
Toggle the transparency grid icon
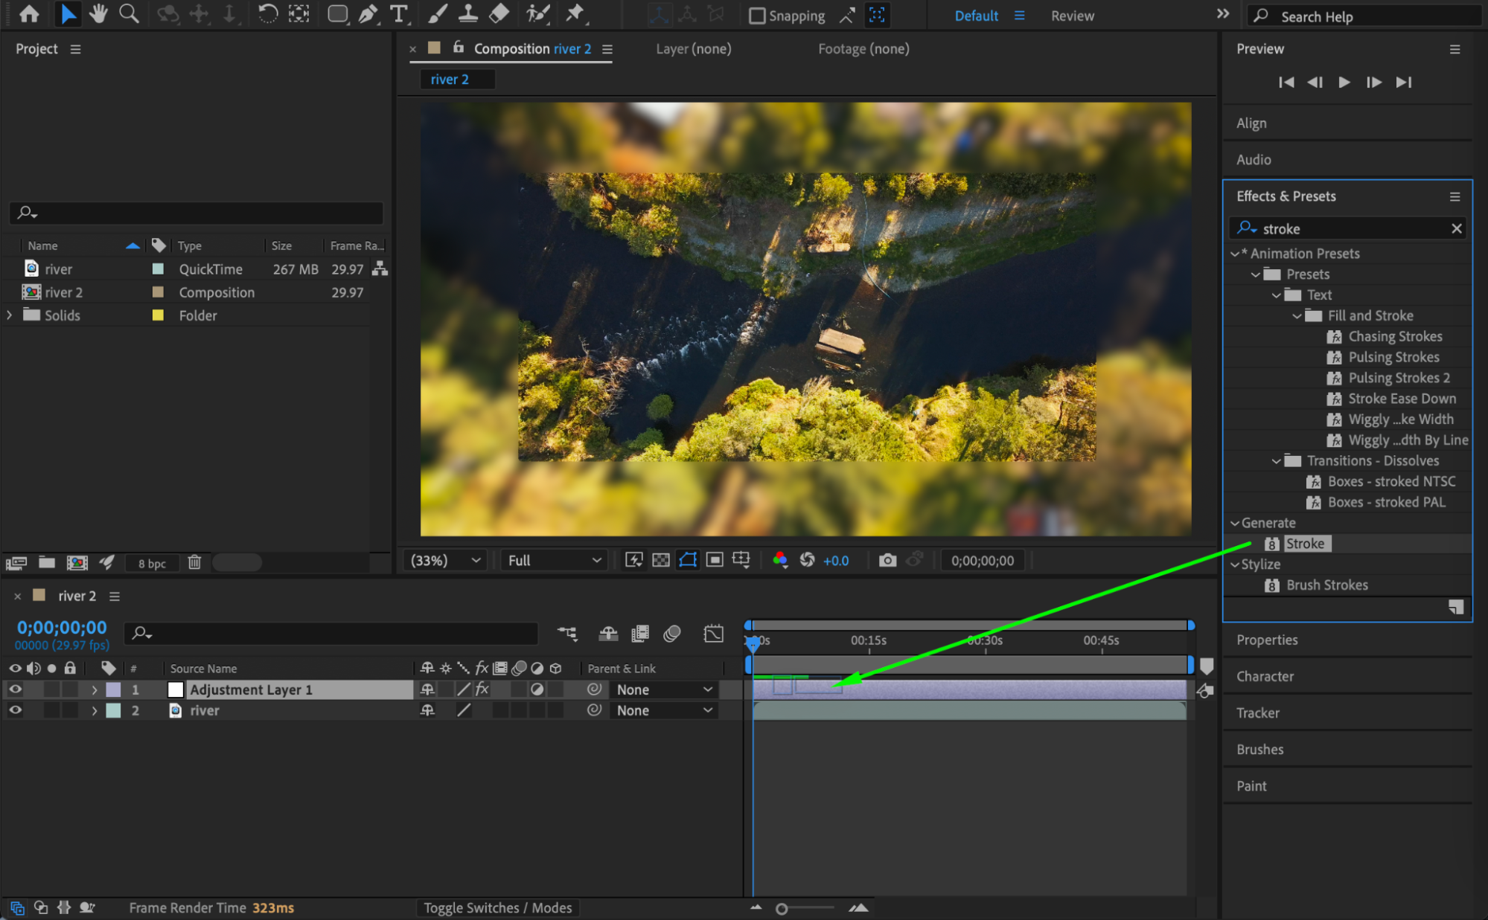pos(660,560)
